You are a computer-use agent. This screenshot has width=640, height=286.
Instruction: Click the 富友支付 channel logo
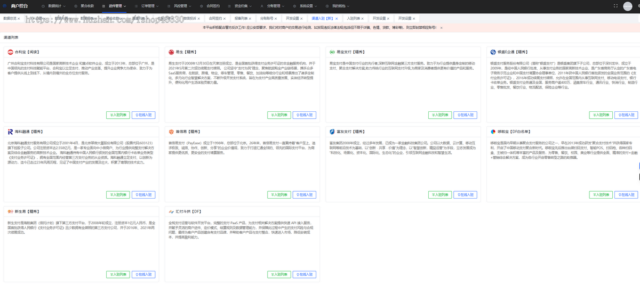(332, 131)
